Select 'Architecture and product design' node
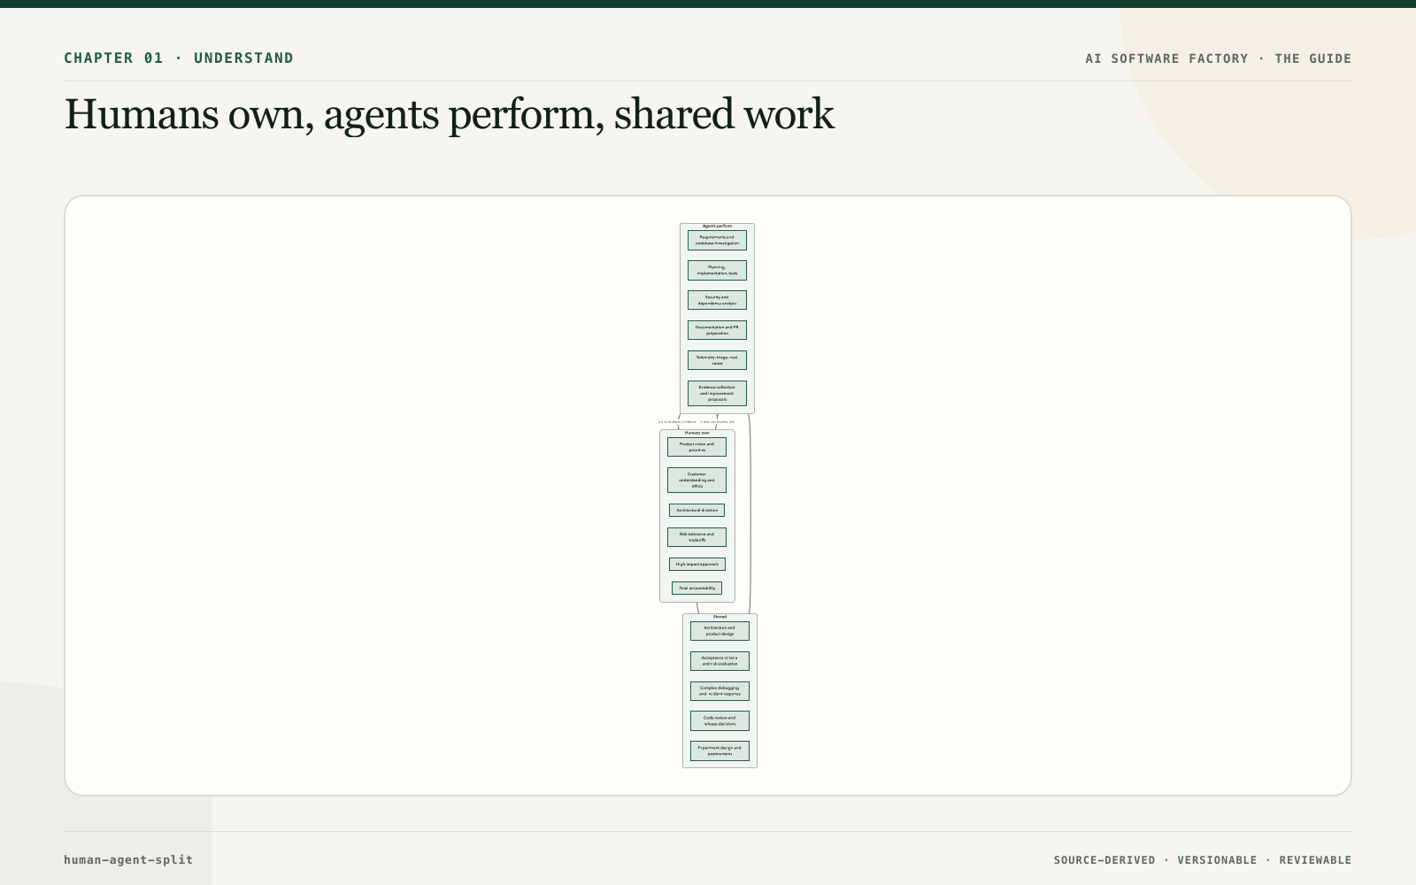 pos(720,631)
